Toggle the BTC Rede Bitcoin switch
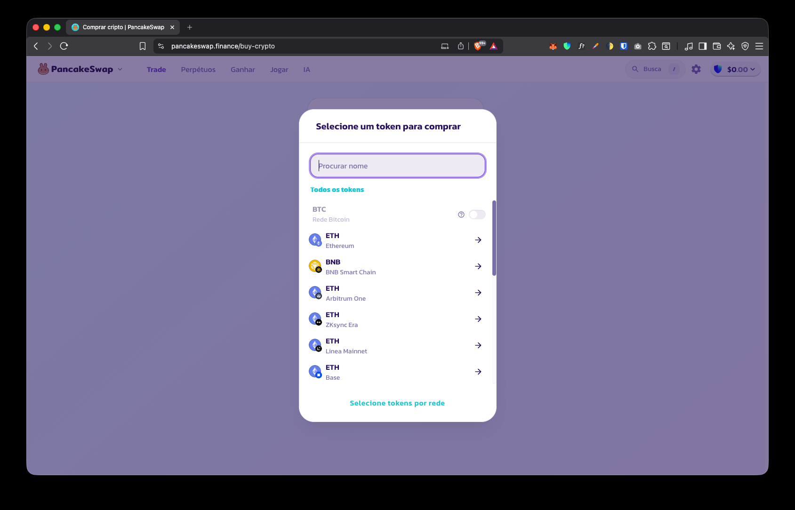 click(477, 215)
